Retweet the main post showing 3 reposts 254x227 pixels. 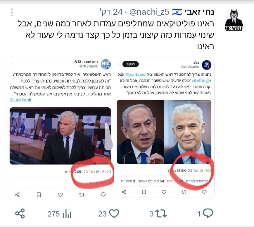(158, 214)
